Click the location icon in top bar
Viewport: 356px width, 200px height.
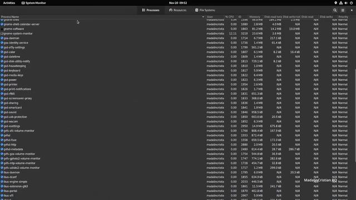(x=335, y=3)
